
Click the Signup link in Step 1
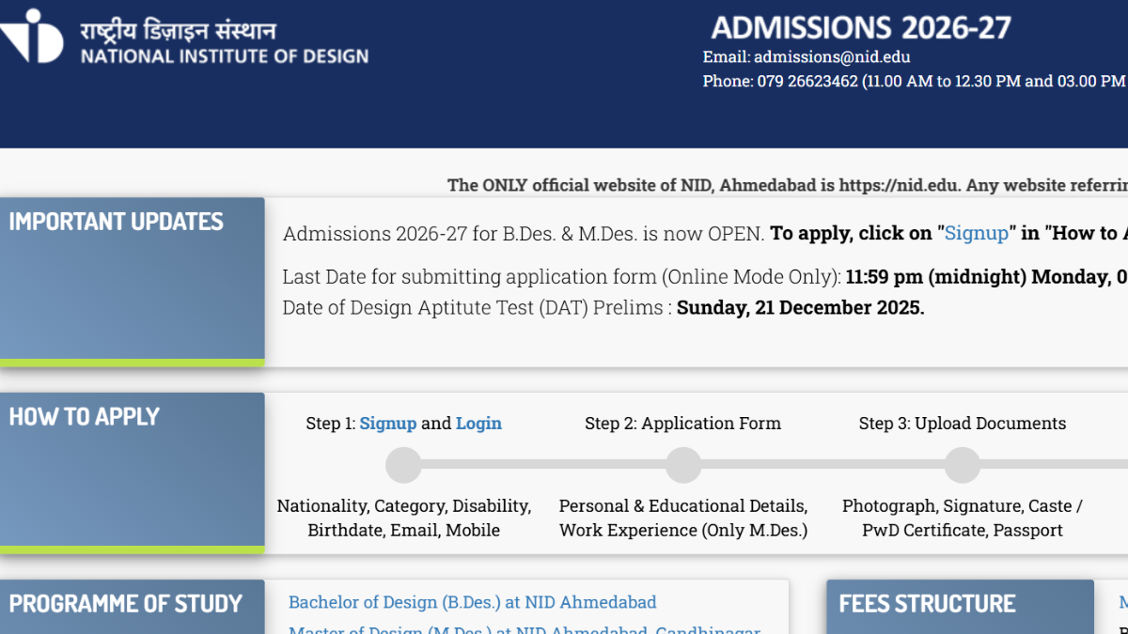(388, 424)
